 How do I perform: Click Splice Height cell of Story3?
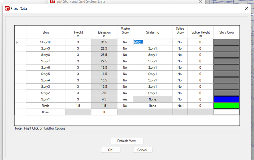click(x=201, y=86)
